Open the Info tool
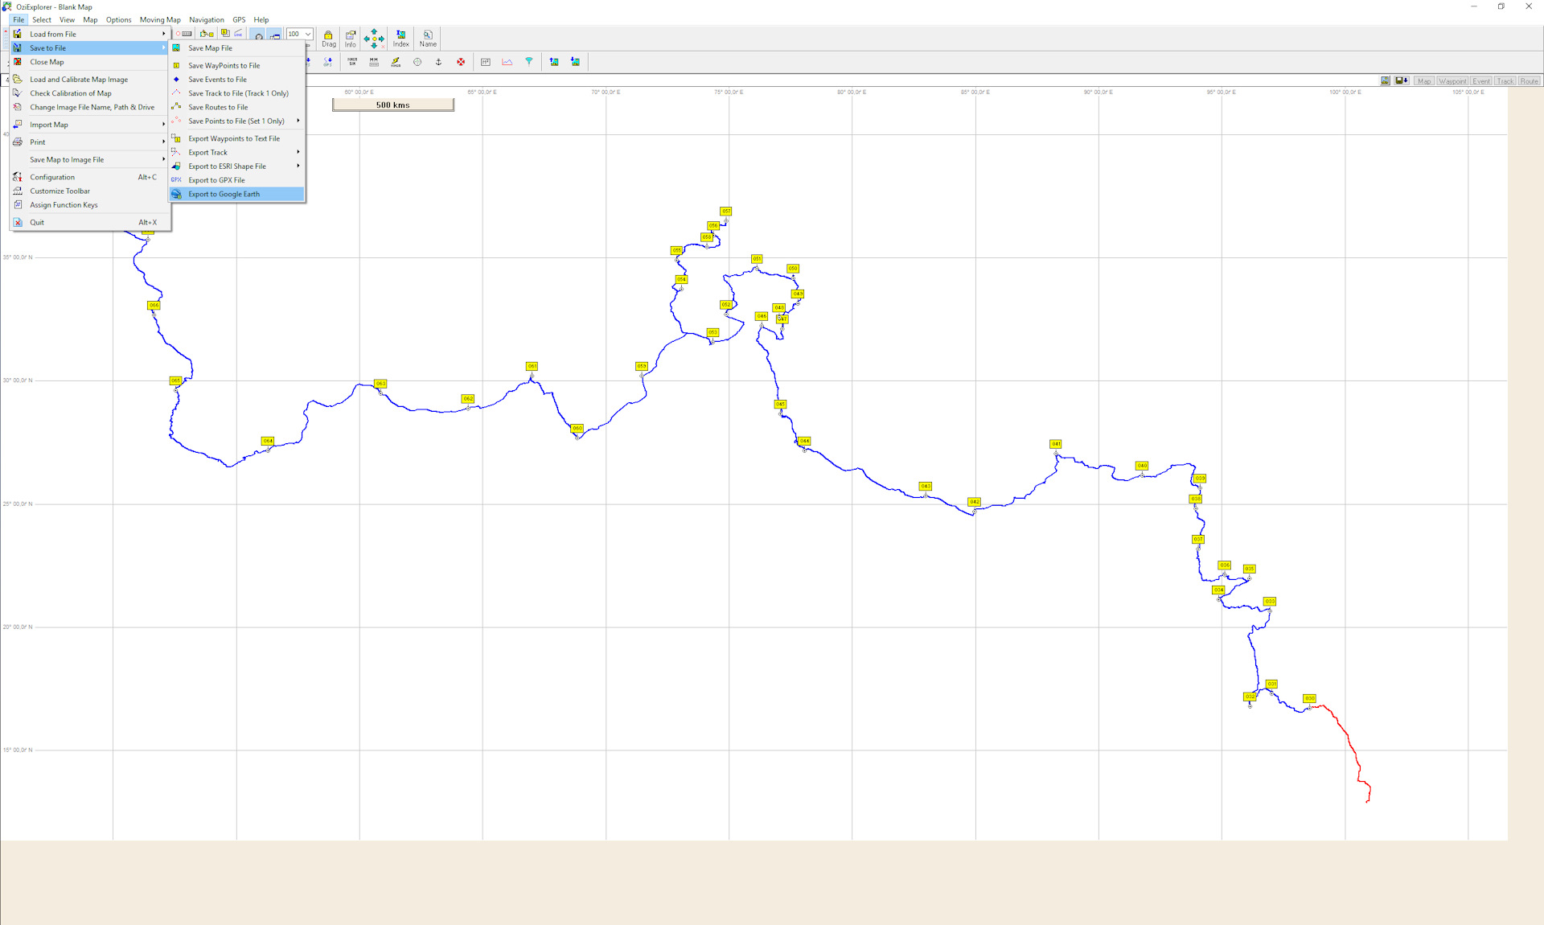This screenshot has width=1544, height=925. (351, 38)
